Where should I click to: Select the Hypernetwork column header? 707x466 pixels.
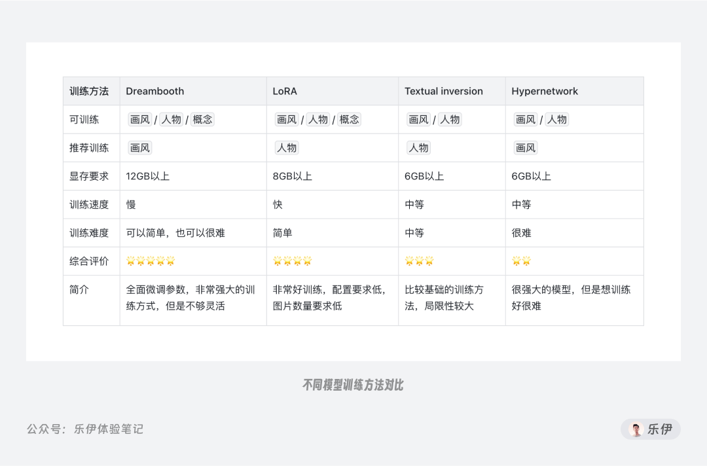tap(575, 91)
